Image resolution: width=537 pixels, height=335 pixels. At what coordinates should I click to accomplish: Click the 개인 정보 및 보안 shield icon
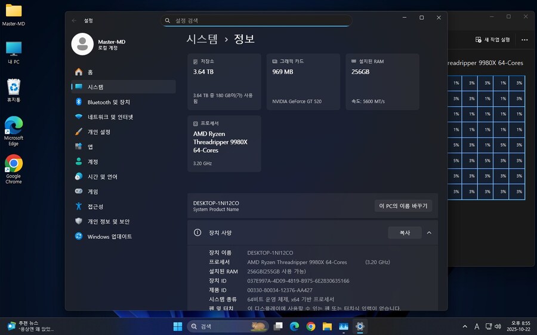79,221
